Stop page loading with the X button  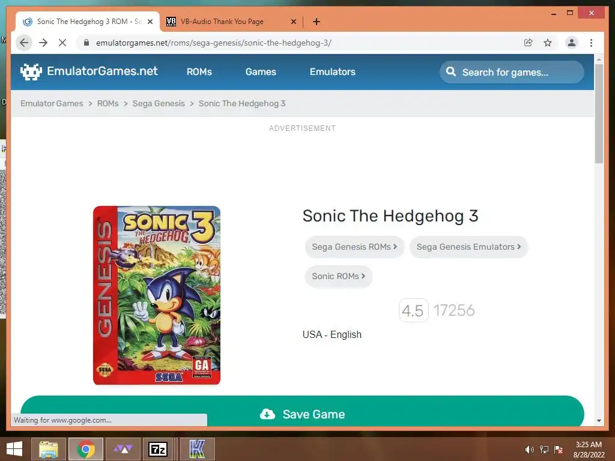[x=62, y=43]
